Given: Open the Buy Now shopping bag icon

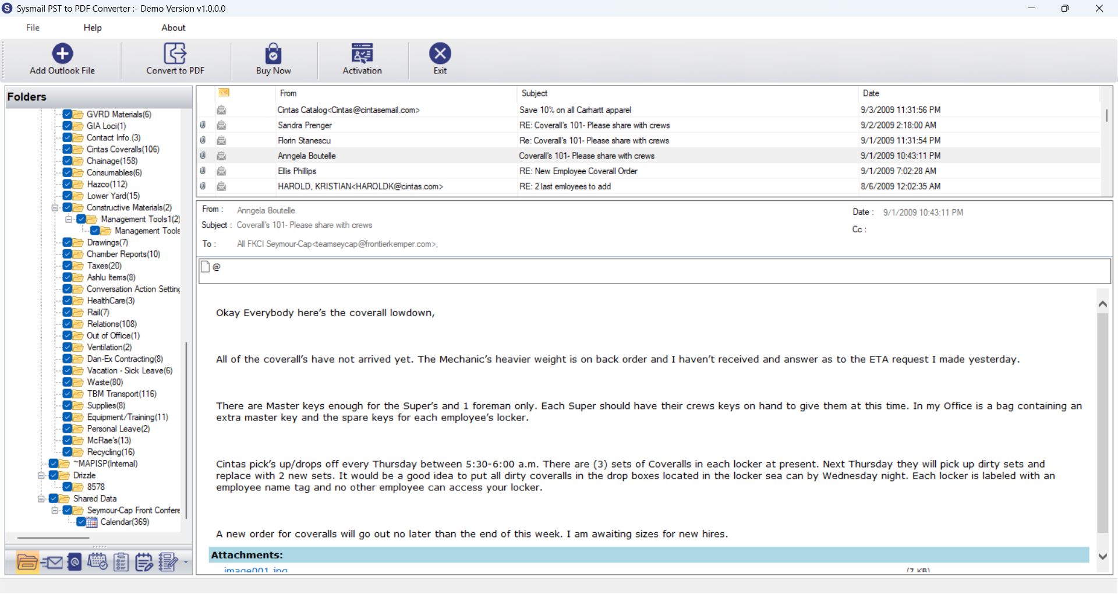Looking at the screenshot, I should [x=273, y=53].
